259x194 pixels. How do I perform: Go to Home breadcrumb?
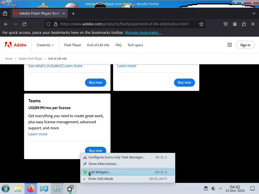click(x=9, y=59)
